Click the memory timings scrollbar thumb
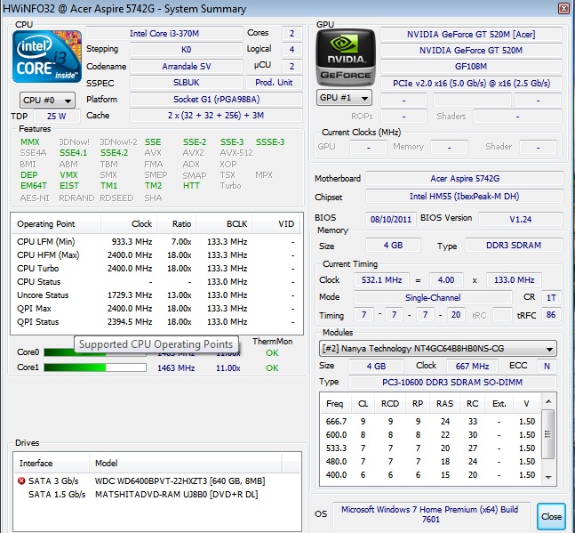This screenshot has width=575, height=533. 547,434
